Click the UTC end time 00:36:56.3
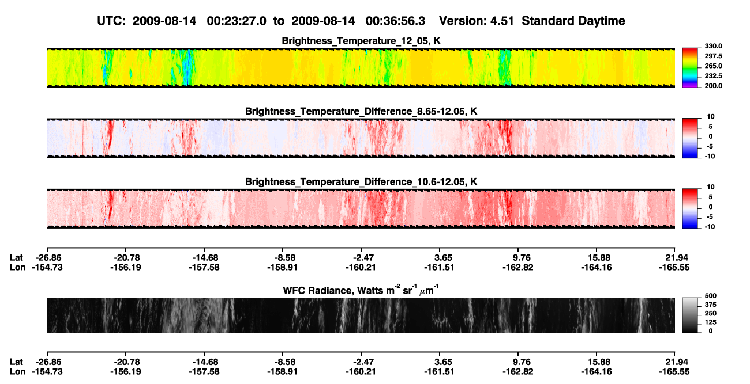750x384 pixels. [x=396, y=21]
